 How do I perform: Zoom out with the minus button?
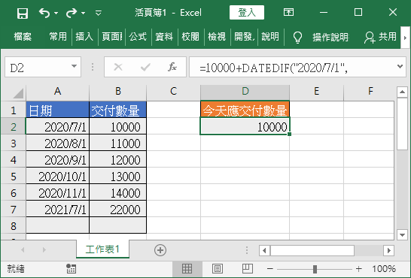tap(270, 268)
